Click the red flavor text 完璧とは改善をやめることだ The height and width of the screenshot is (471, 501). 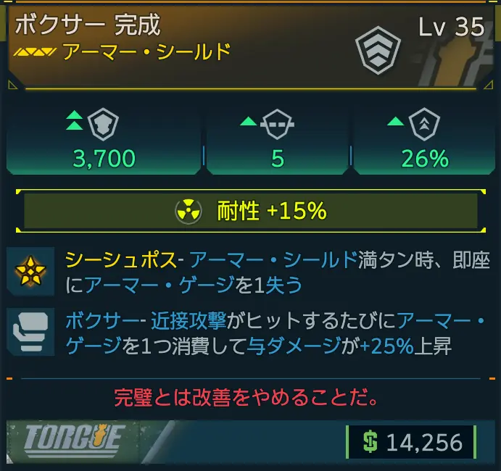tap(247, 398)
